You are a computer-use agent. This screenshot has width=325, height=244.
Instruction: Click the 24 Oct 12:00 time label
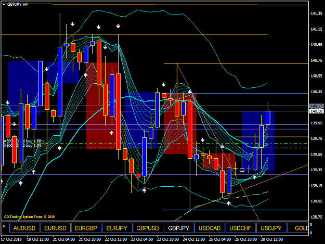(x=193, y=239)
